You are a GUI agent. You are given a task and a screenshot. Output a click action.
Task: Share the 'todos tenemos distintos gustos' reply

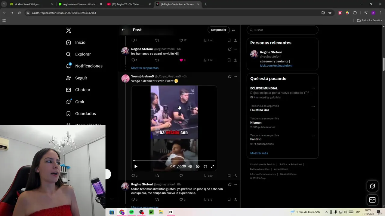click(x=235, y=199)
